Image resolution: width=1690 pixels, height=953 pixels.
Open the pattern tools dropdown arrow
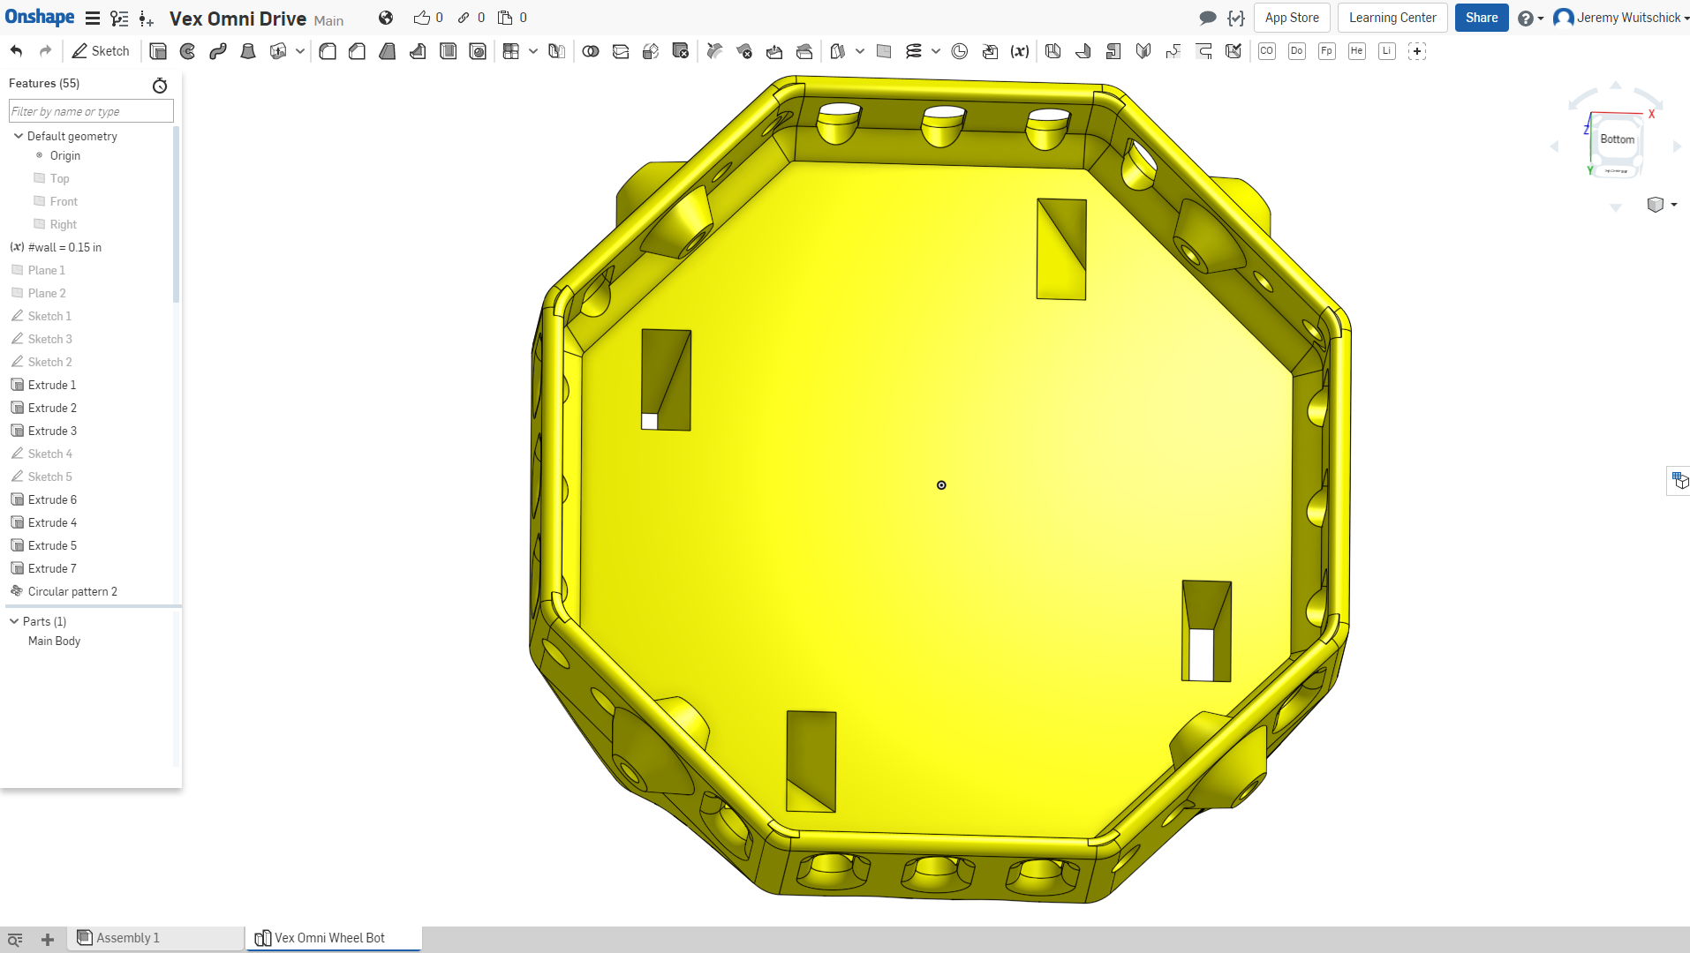pos(533,51)
